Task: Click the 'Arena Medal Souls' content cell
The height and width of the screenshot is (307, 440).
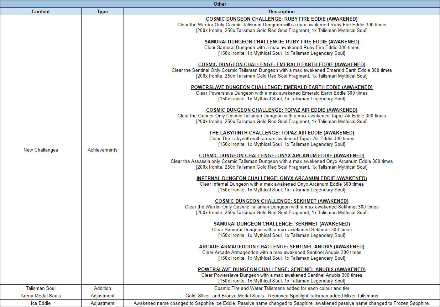Action: point(41,296)
